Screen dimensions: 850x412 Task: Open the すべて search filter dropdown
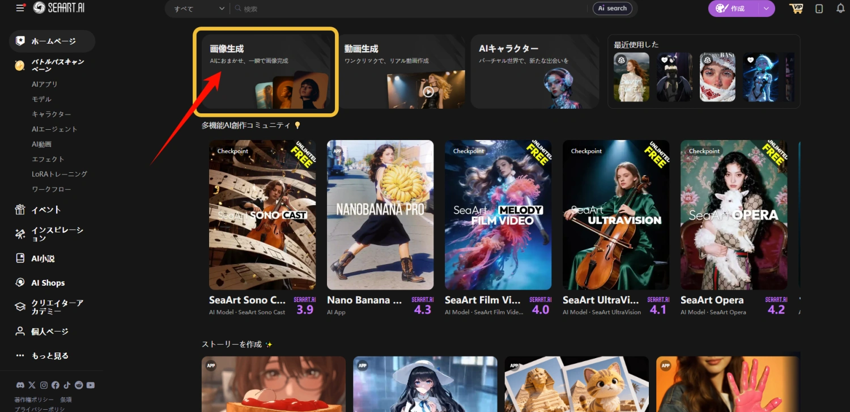(x=197, y=9)
